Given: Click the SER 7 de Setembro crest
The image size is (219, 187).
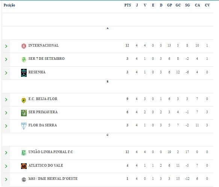Looking at the screenshot, I should tap(24, 59).
